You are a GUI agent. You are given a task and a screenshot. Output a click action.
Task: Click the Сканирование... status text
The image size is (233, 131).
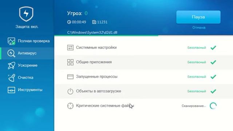pyautogui.click(x=194, y=106)
